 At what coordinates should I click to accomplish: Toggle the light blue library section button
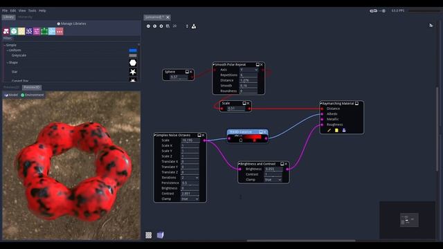(x=52, y=31)
